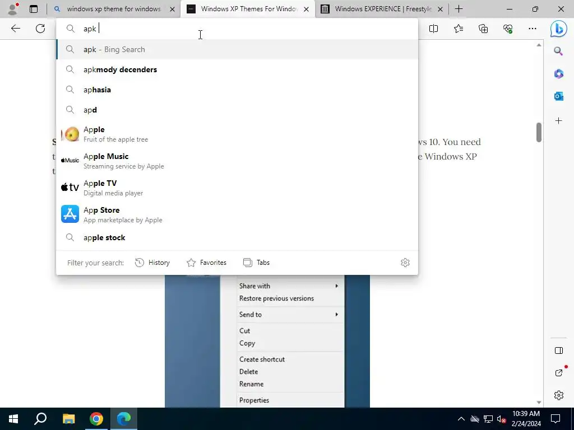The width and height of the screenshot is (574, 430).
Task: Open network status tray icon
Action: (488, 419)
